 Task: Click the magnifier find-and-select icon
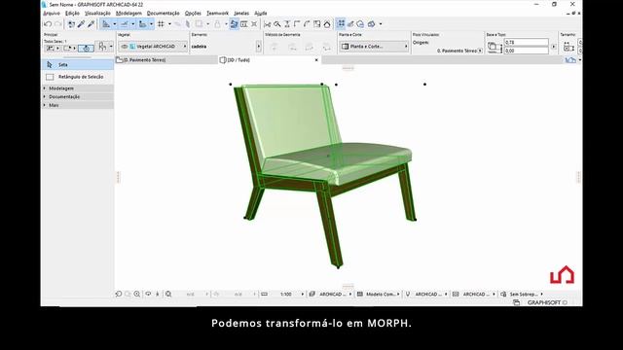[277, 24]
